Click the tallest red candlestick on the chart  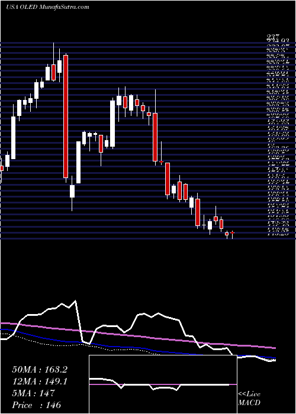66,116
